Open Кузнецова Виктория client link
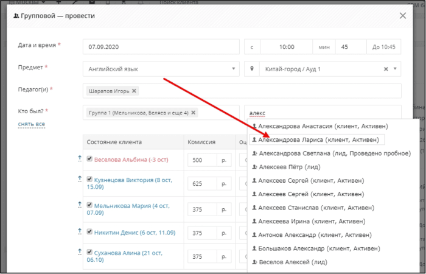This screenshot has width=426, height=274. pyautogui.click(x=129, y=183)
